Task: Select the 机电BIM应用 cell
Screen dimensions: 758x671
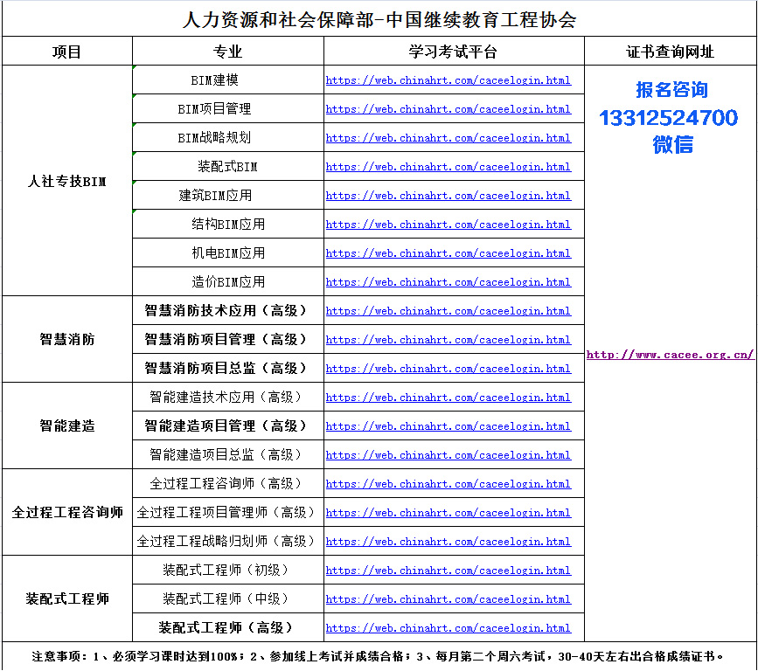Action: coord(227,252)
